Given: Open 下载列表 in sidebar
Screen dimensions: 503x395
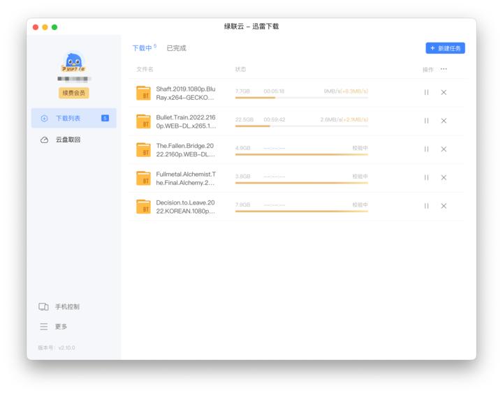Looking at the screenshot, I should 74,118.
